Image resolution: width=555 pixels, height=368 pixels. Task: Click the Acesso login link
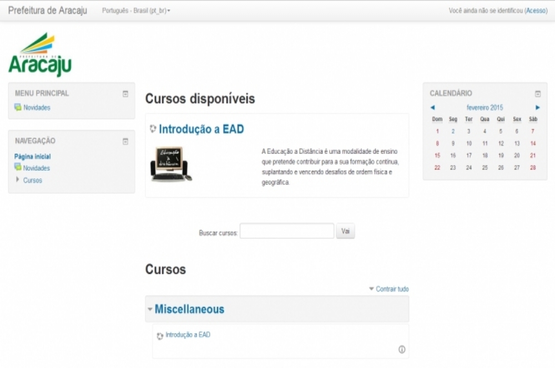coord(536,11)
